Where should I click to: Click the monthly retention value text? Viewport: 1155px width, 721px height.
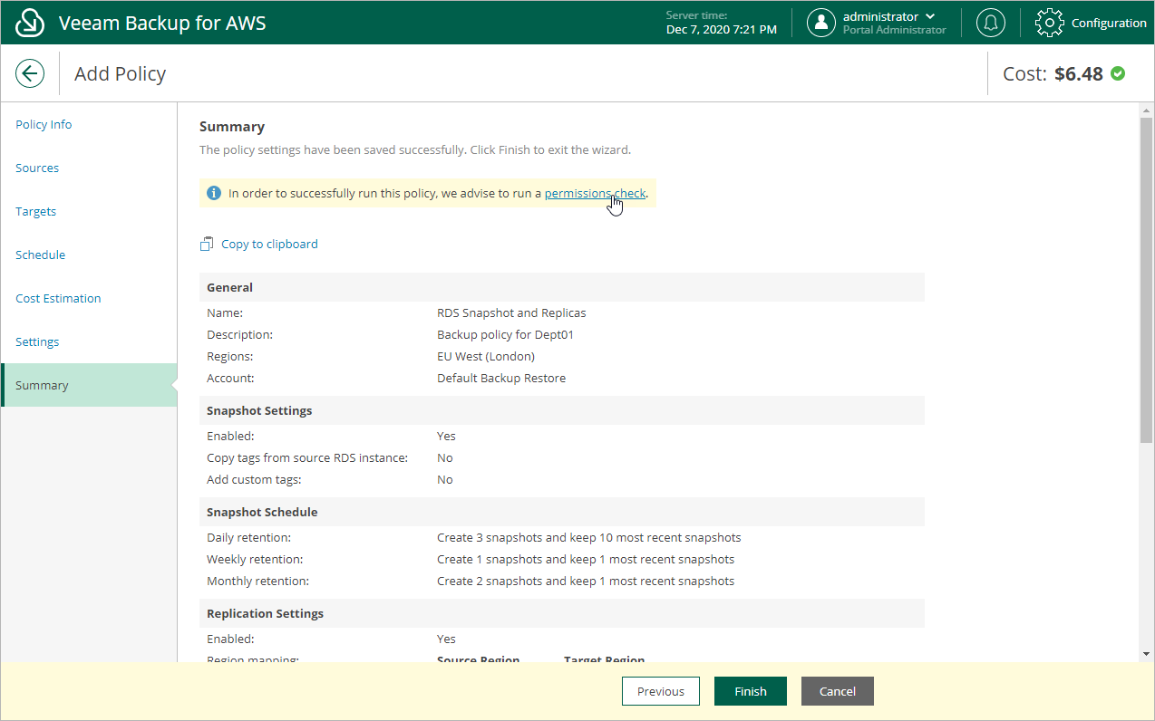(x=586, y=581)
